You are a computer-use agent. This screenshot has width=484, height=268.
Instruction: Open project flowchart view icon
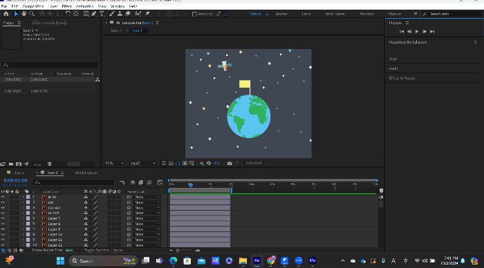[x=97, y=79]
